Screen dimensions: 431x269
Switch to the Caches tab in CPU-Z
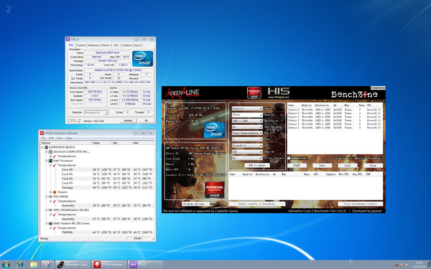pos(81,45)
